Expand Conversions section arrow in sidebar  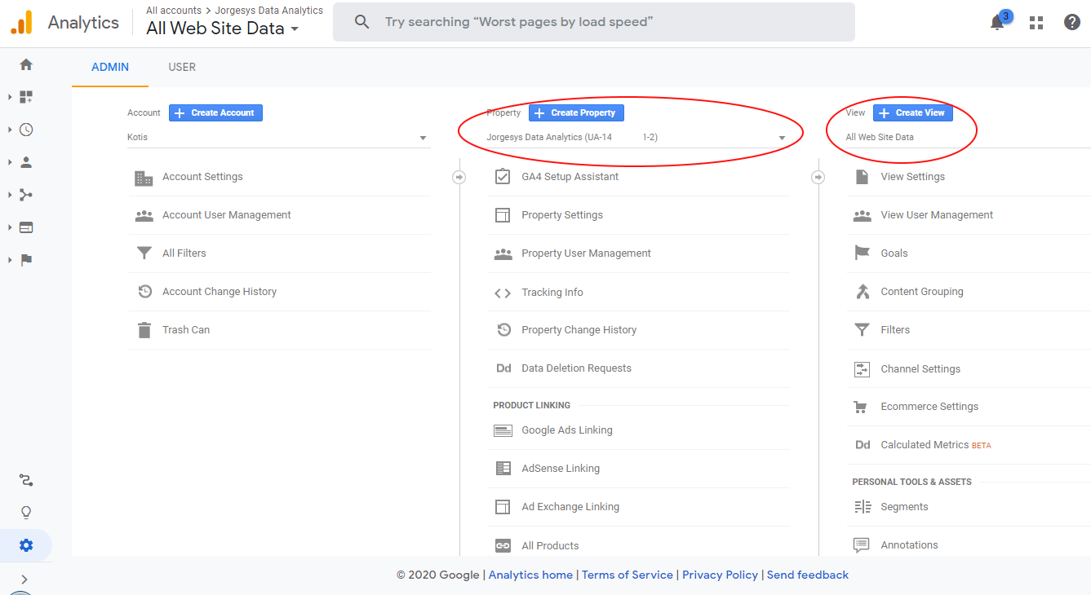click(10, 260)
